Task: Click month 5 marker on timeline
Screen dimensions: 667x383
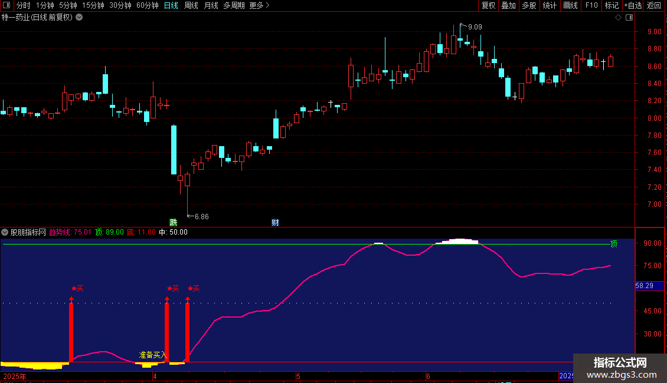Action: pos(298,376)
